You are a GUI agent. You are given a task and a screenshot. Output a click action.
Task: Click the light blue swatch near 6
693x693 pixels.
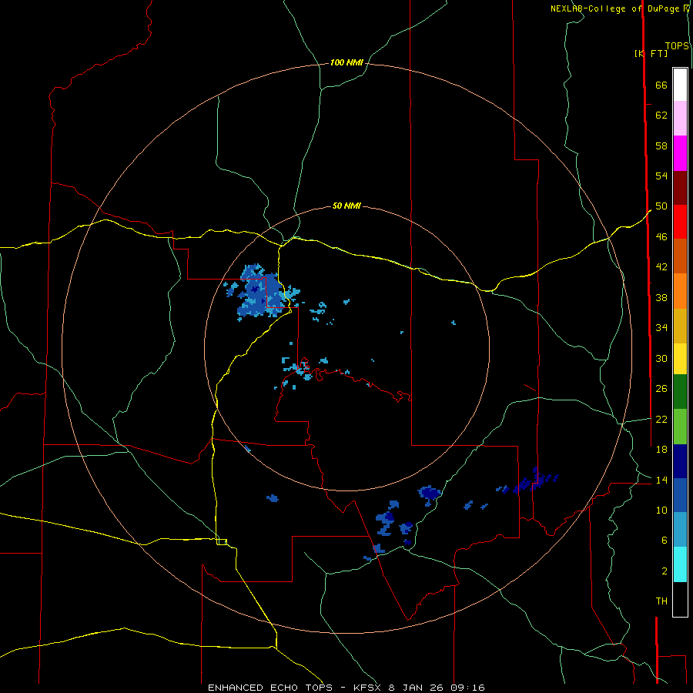[680, 530]
